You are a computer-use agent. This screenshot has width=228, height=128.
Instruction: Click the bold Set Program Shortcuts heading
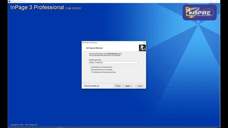(x=94, y=48)
